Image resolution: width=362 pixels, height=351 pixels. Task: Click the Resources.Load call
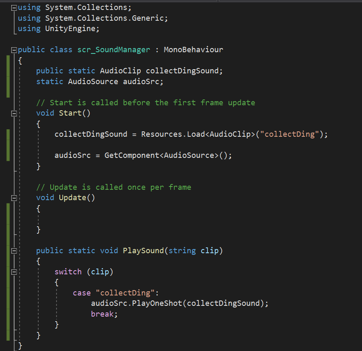[172, 134]
